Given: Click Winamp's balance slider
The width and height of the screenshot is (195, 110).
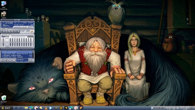Looking at the screenshot, I should coord(25,27).
